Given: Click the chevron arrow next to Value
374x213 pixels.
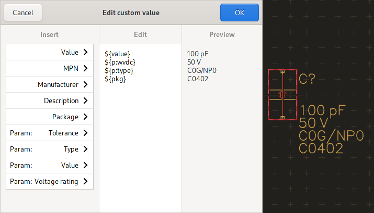Looking at the screenshot, I should click(x=86, y=52).
